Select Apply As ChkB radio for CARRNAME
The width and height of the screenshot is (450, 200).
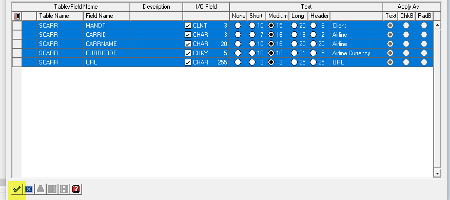point(406,44)
